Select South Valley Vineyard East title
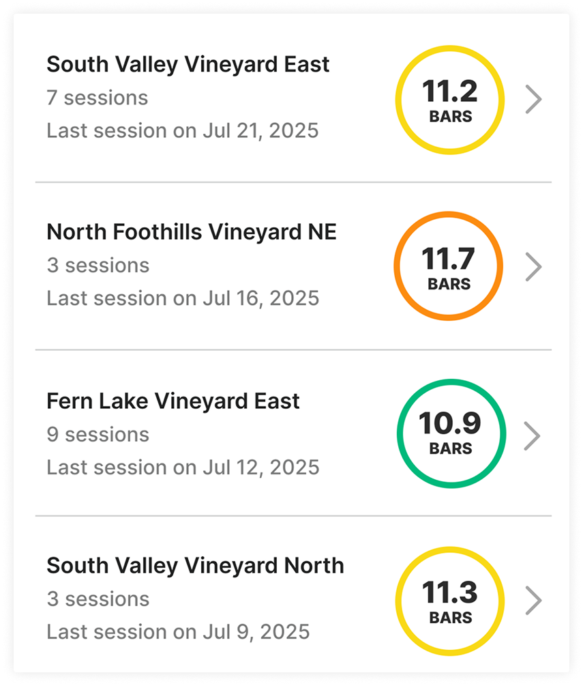 coord(188,65)
